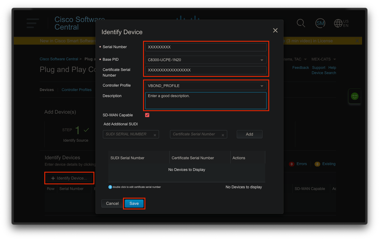Click the Cancel button
Viewport: 379px width, 240px height.
[x=112, y=204]
